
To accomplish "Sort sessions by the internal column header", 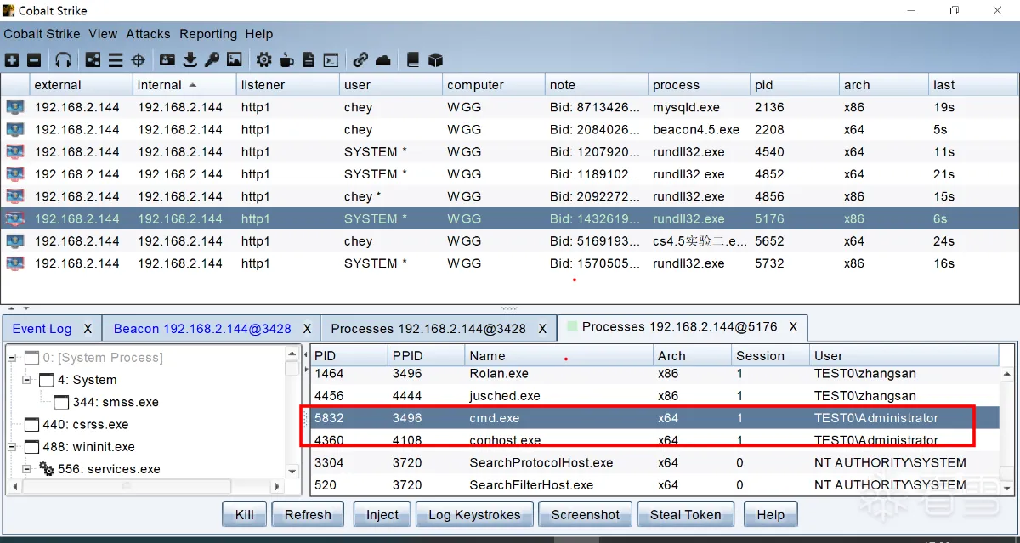I will tap(184, 85).
